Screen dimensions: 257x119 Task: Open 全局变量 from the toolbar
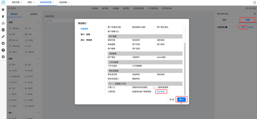[139, 8]
